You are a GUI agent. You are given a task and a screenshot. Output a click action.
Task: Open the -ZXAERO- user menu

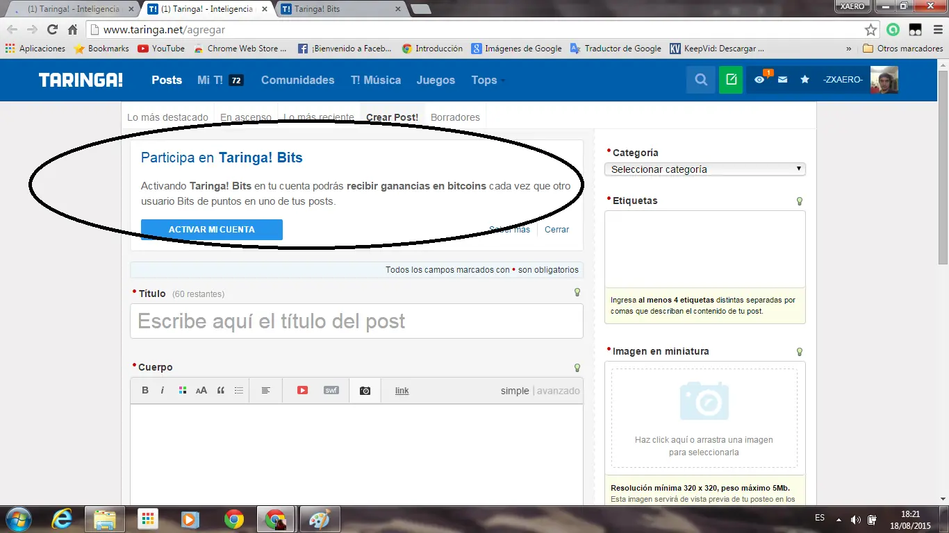click(x=843, y=80)
